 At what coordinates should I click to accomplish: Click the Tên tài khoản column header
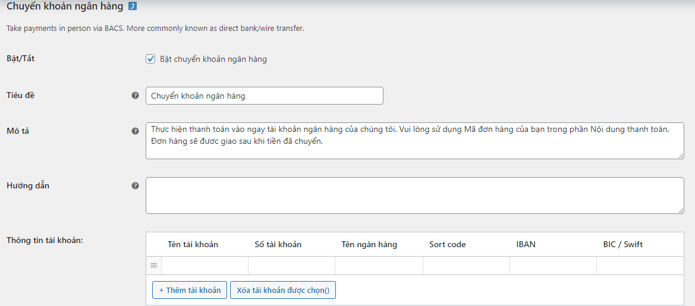point(193,244)
